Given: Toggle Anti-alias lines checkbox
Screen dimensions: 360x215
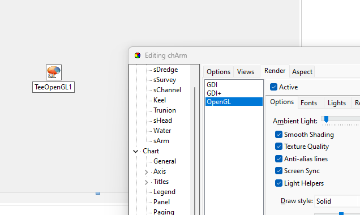Looking at the screenshot, I should coord(278,159).
